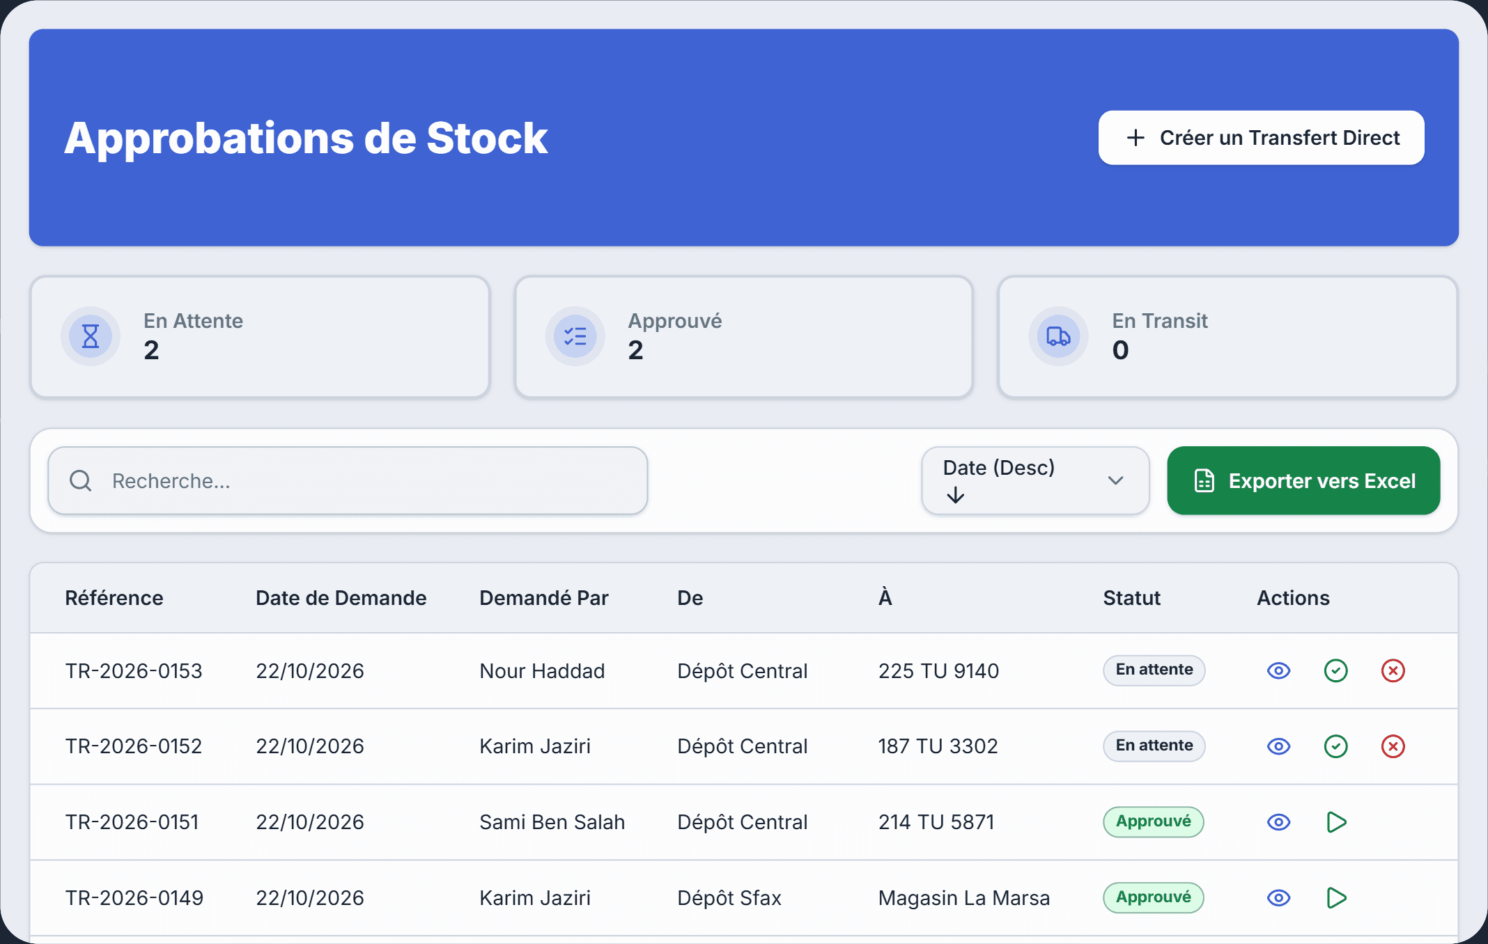The image size is (1488, 944).
Task: View details of transfer TR-2026-0152
Action: [1278, 746]
